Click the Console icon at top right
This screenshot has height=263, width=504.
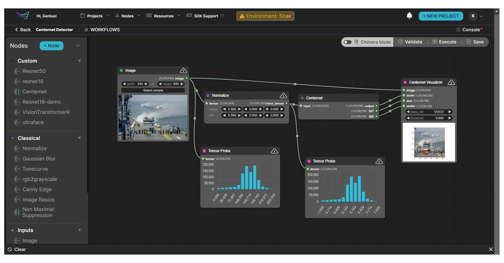tap(459, 29)
